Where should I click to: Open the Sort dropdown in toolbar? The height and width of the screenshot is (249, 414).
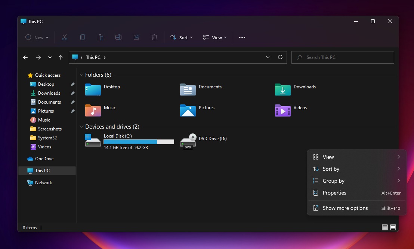181,37
